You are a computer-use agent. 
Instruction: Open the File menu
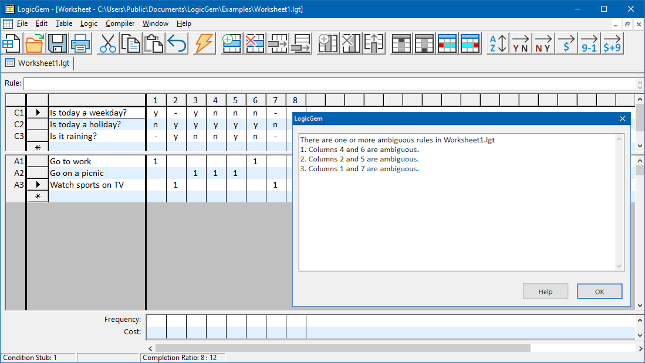pyautogui.click(x=22, y=23)
